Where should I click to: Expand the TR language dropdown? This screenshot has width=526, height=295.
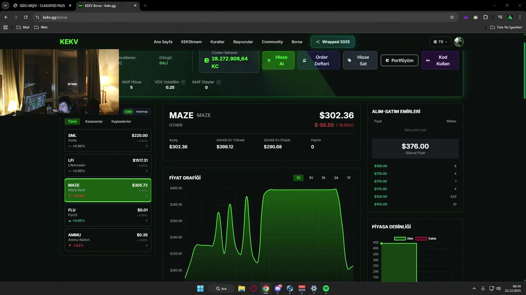[x=441, y=42]
